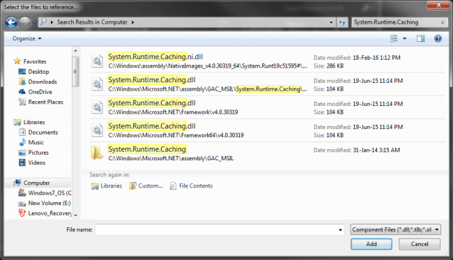Screen dimensions: 453x260
Task: Open the File name dropdown arrow
Action: [x=340, y=230]
